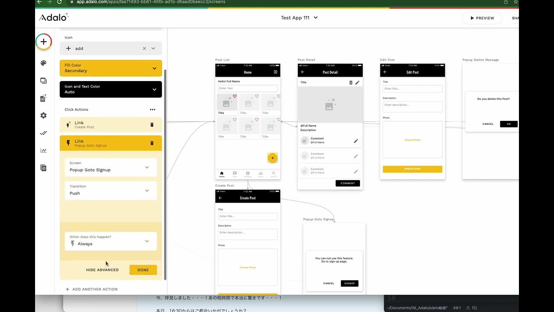This screenshot has height=312, width=554.
Task: Open the Icon and Text Color Auto dropdown
Action: coord(111,89)
